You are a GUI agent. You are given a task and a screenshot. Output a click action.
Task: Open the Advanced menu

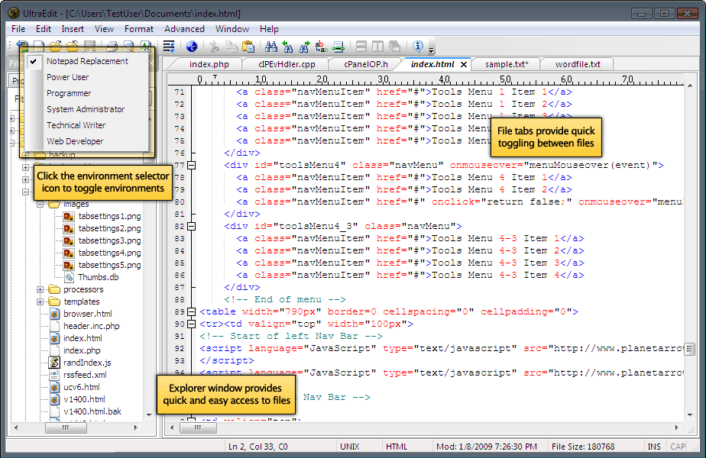[184, 28]
